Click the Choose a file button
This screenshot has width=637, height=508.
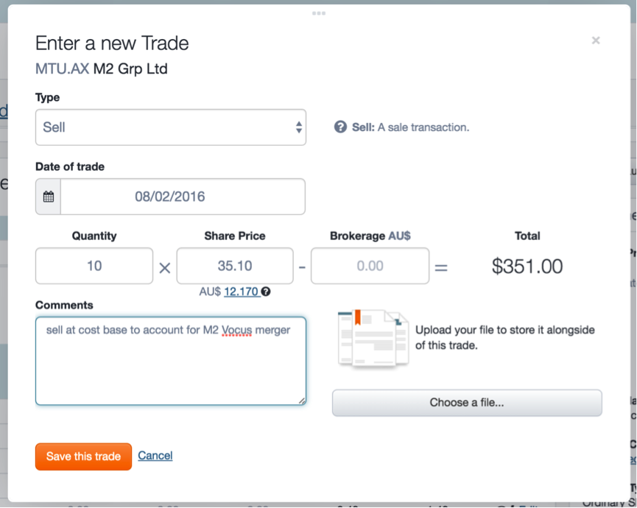click(x=466, y=403)
